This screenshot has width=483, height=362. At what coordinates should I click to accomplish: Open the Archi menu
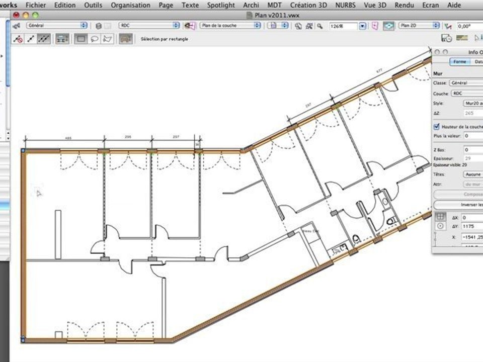point(251,5)
